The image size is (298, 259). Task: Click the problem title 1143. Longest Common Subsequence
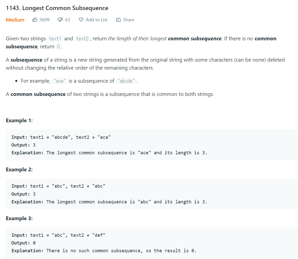pos(57,8)
